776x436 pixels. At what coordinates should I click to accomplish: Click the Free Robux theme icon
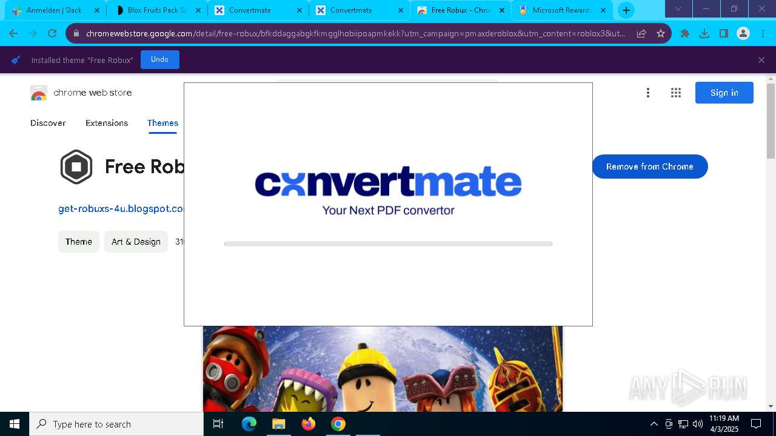click(x=76, y=167)
